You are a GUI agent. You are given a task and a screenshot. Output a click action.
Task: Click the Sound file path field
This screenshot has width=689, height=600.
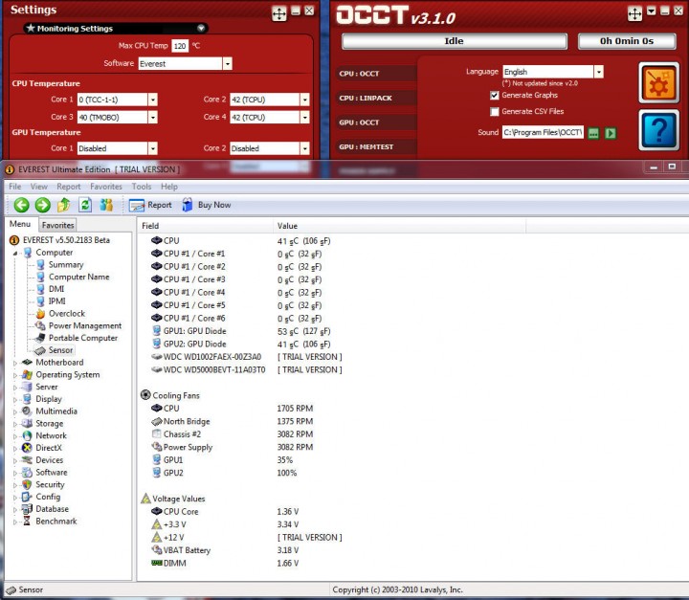(543, 132)
